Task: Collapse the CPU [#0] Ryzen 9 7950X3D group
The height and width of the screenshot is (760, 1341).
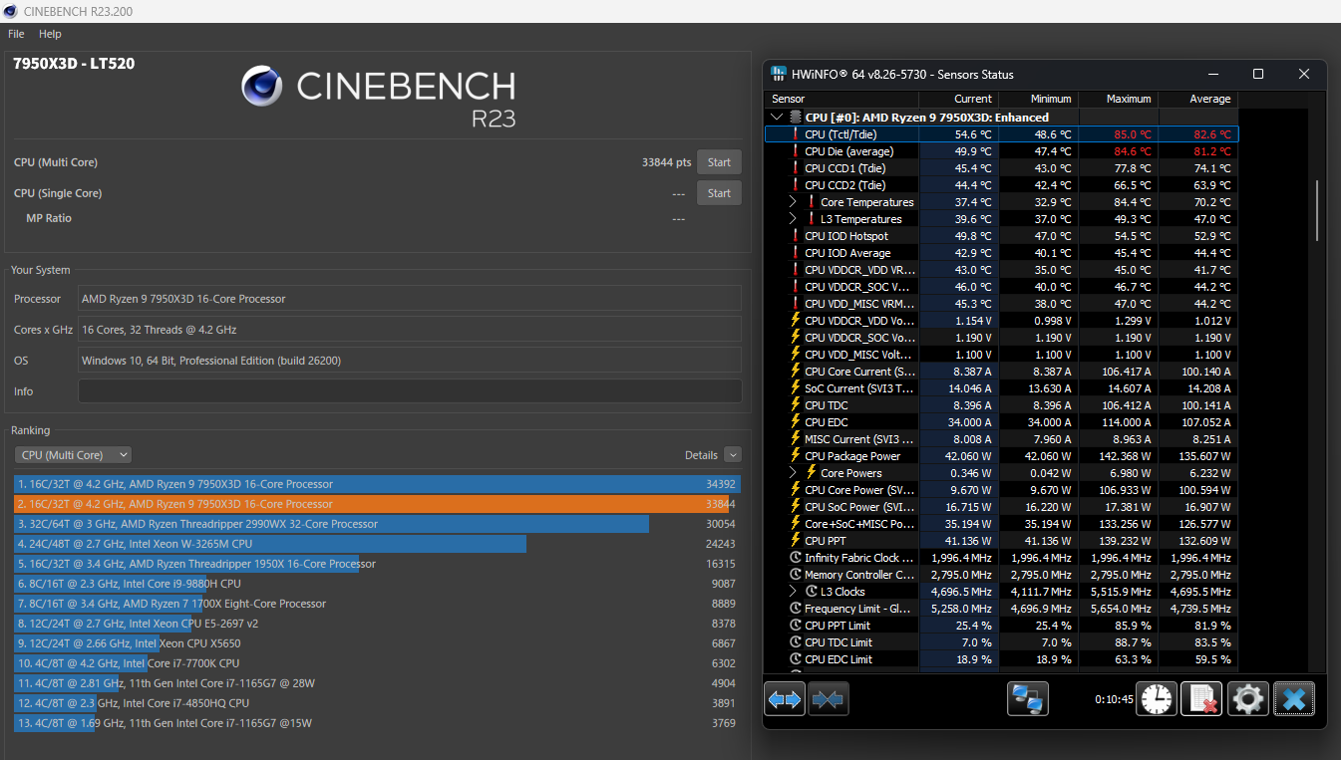Action: click(778, 118)
